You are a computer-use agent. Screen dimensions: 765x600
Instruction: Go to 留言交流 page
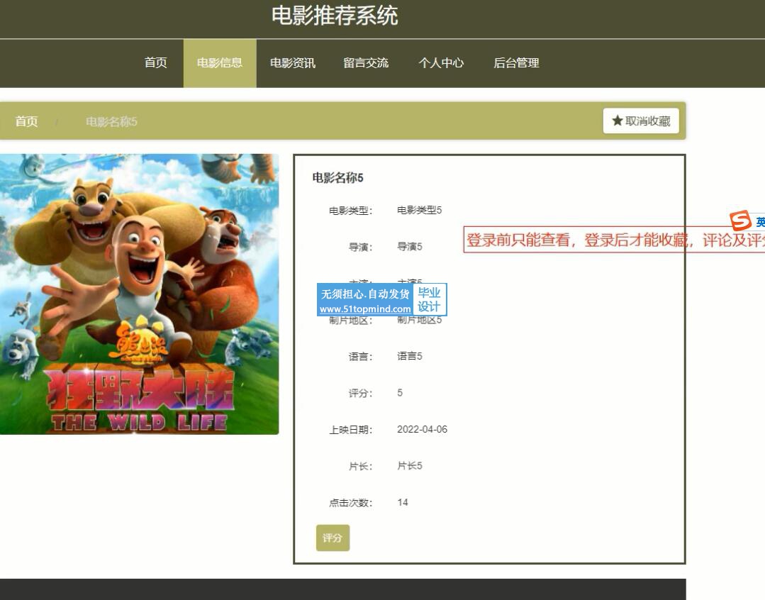366,63
